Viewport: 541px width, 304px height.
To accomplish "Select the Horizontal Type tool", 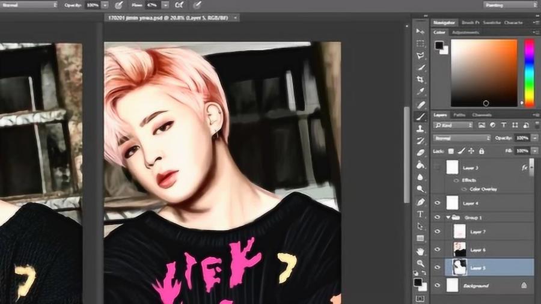I will (420, 214).
